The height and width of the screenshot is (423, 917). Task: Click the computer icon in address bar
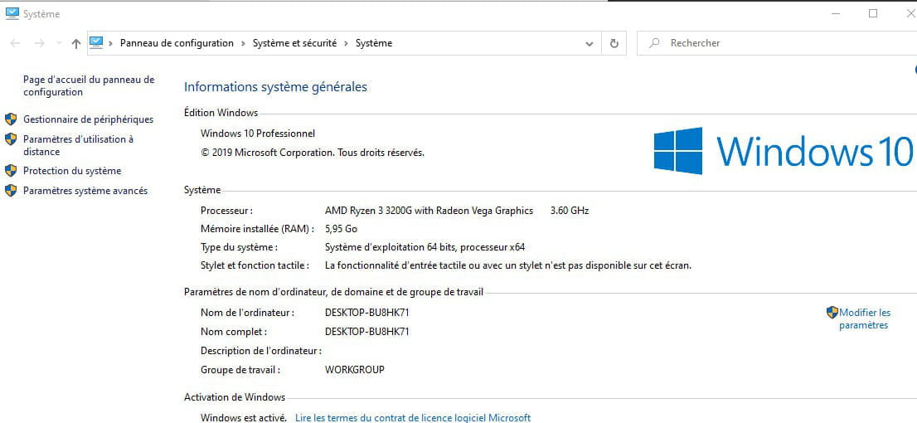coord(96,42)
